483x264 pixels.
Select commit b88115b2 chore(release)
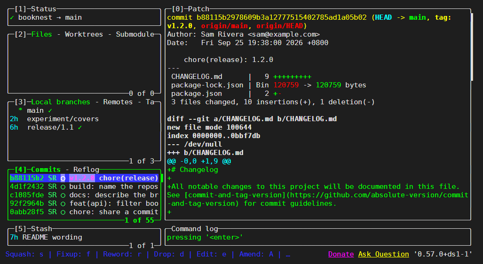(84, 178)
